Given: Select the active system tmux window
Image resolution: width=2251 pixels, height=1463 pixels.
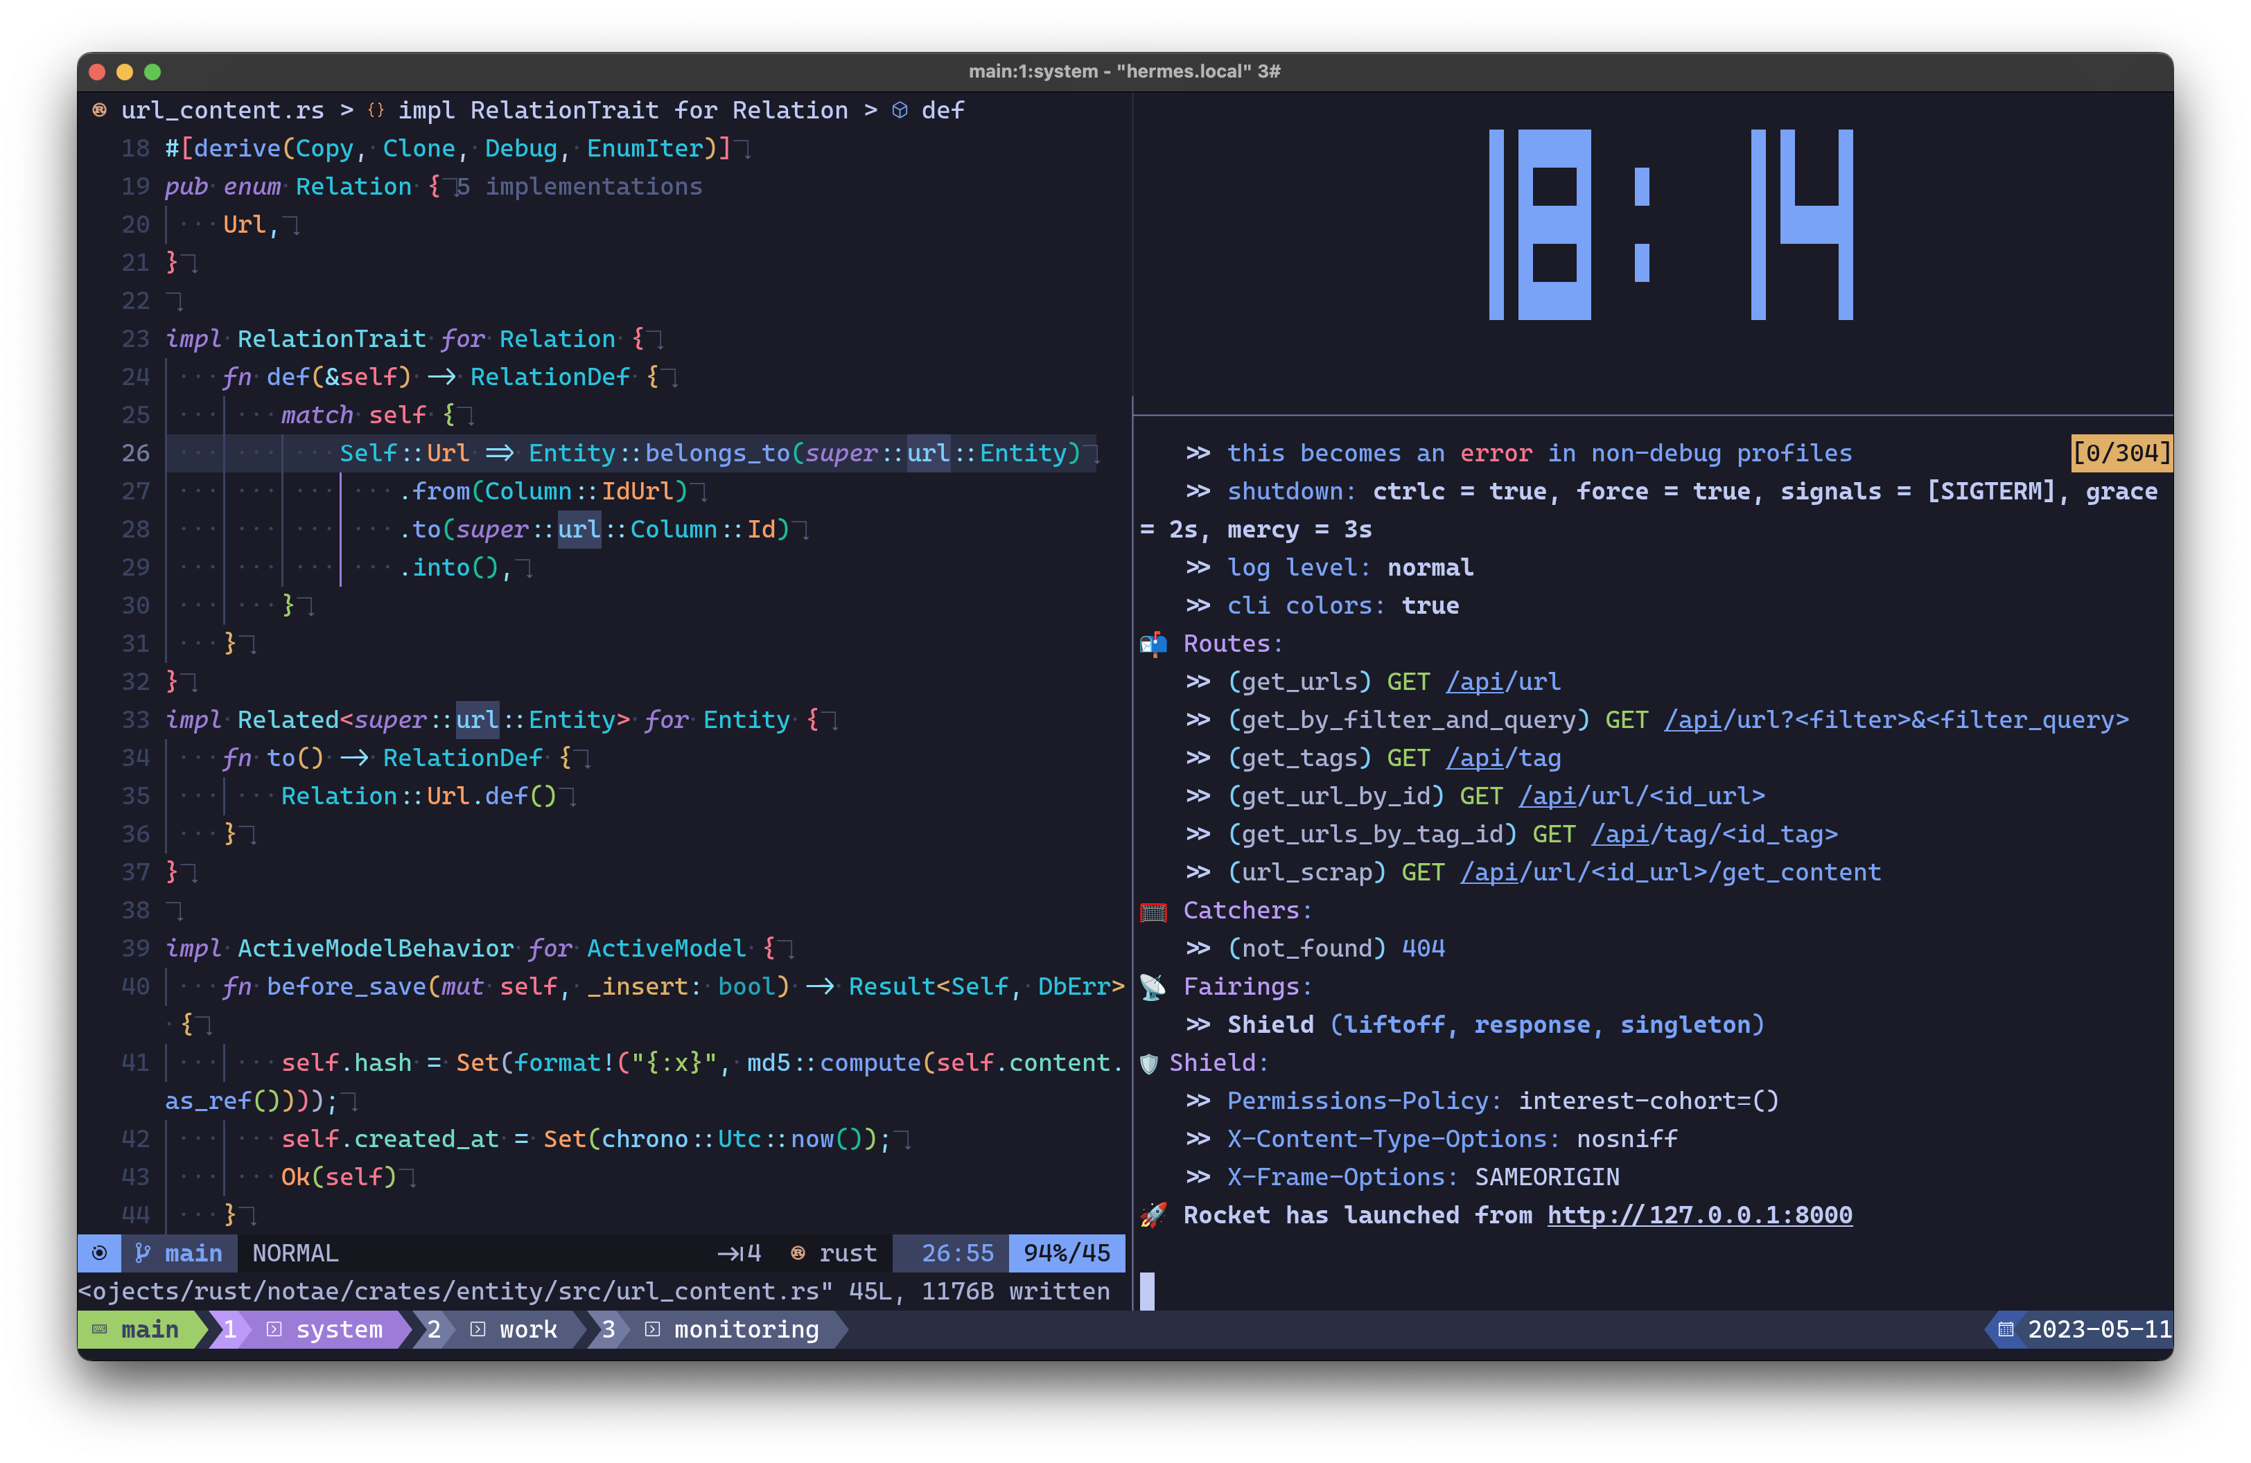Looking at the screenshot, I should (x=339, y=1330).
